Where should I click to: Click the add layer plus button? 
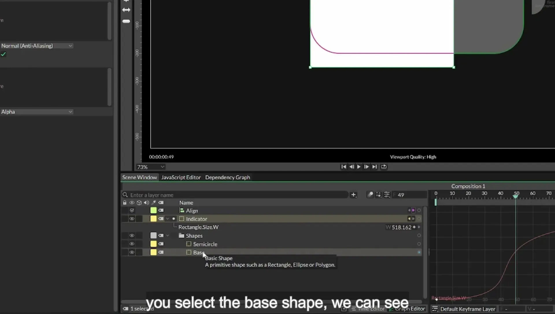pos(353,195)
